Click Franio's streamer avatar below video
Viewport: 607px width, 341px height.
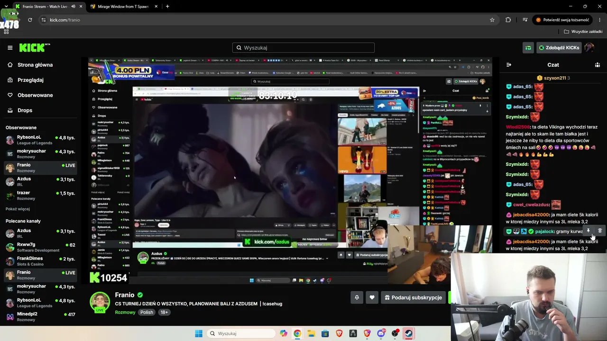tap(100, 302)
